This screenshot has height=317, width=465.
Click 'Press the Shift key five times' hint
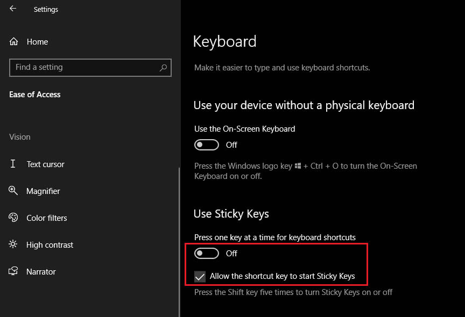[x=293, y=292]
